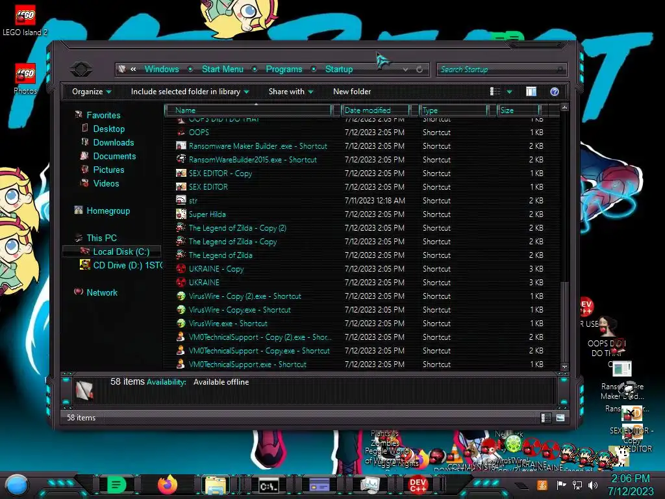Click the str shortcut icon

coord(181,200)
